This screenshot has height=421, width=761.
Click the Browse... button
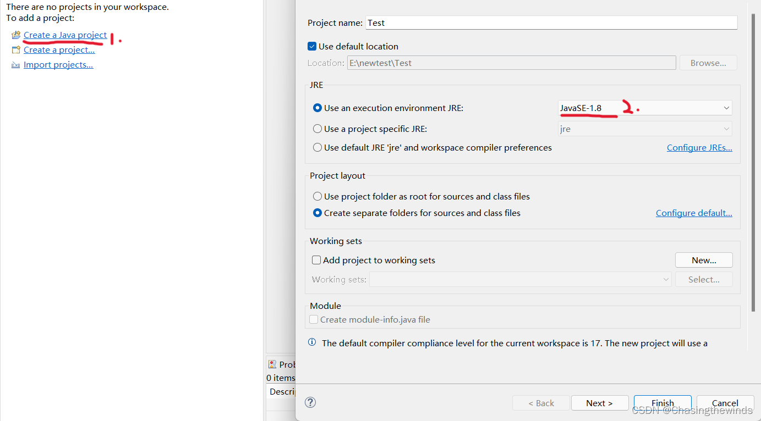click(x=708, y=63)
